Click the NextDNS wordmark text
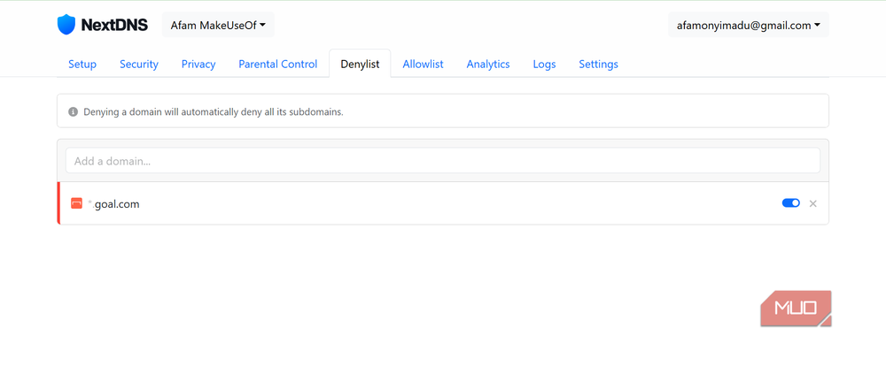This screenshot has width=886, height=381. click(x=114, y=25)
